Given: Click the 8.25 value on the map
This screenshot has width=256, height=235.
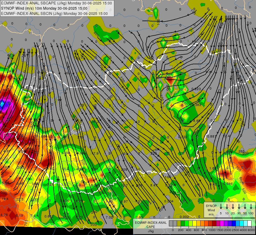Looking at the screenshot, I should tap(79, 201).
